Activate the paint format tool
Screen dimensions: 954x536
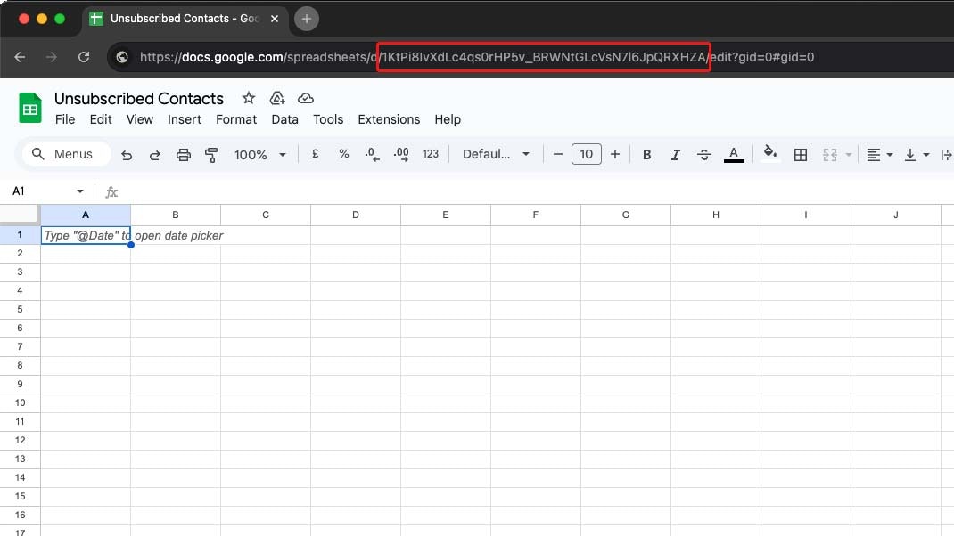click(211, 155)
